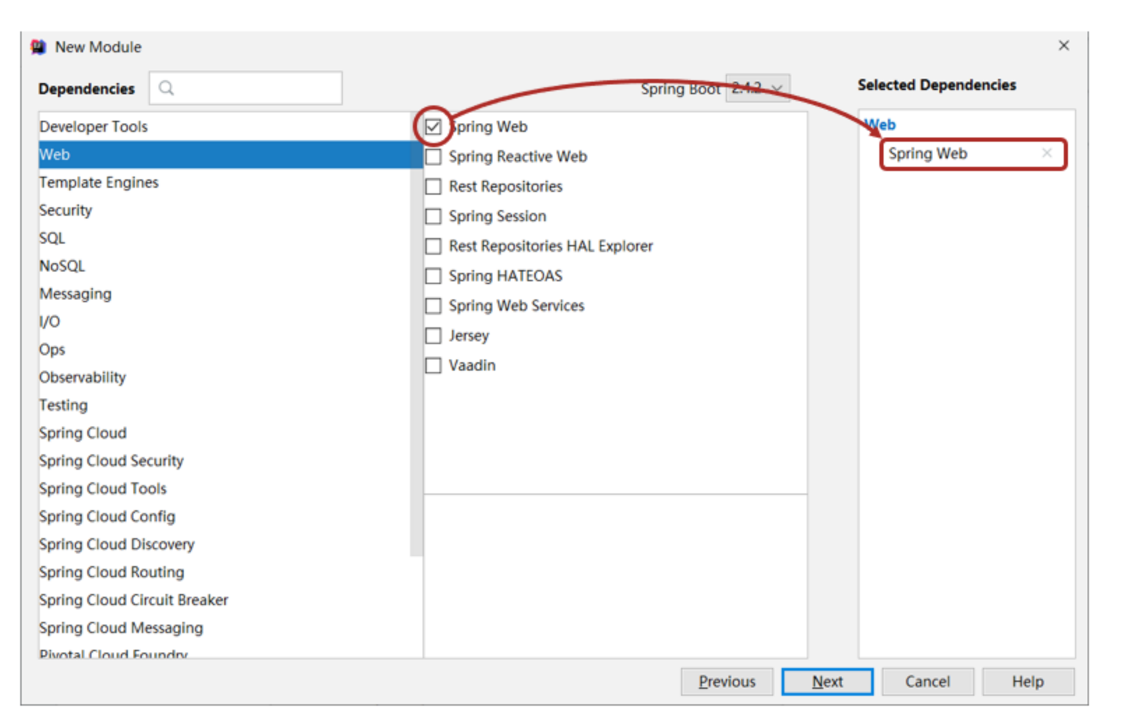
Task: Select the Spring Cloud category
Action: tap(225, 433)
